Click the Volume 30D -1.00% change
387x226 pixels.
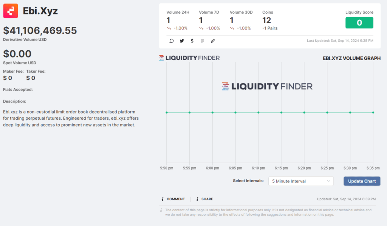pos(244,28)
